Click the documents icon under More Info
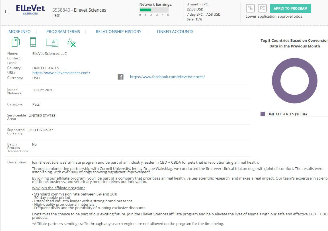The height and width of the screenshot is (231, 328). pyautogui.click(x=16, y=42)
